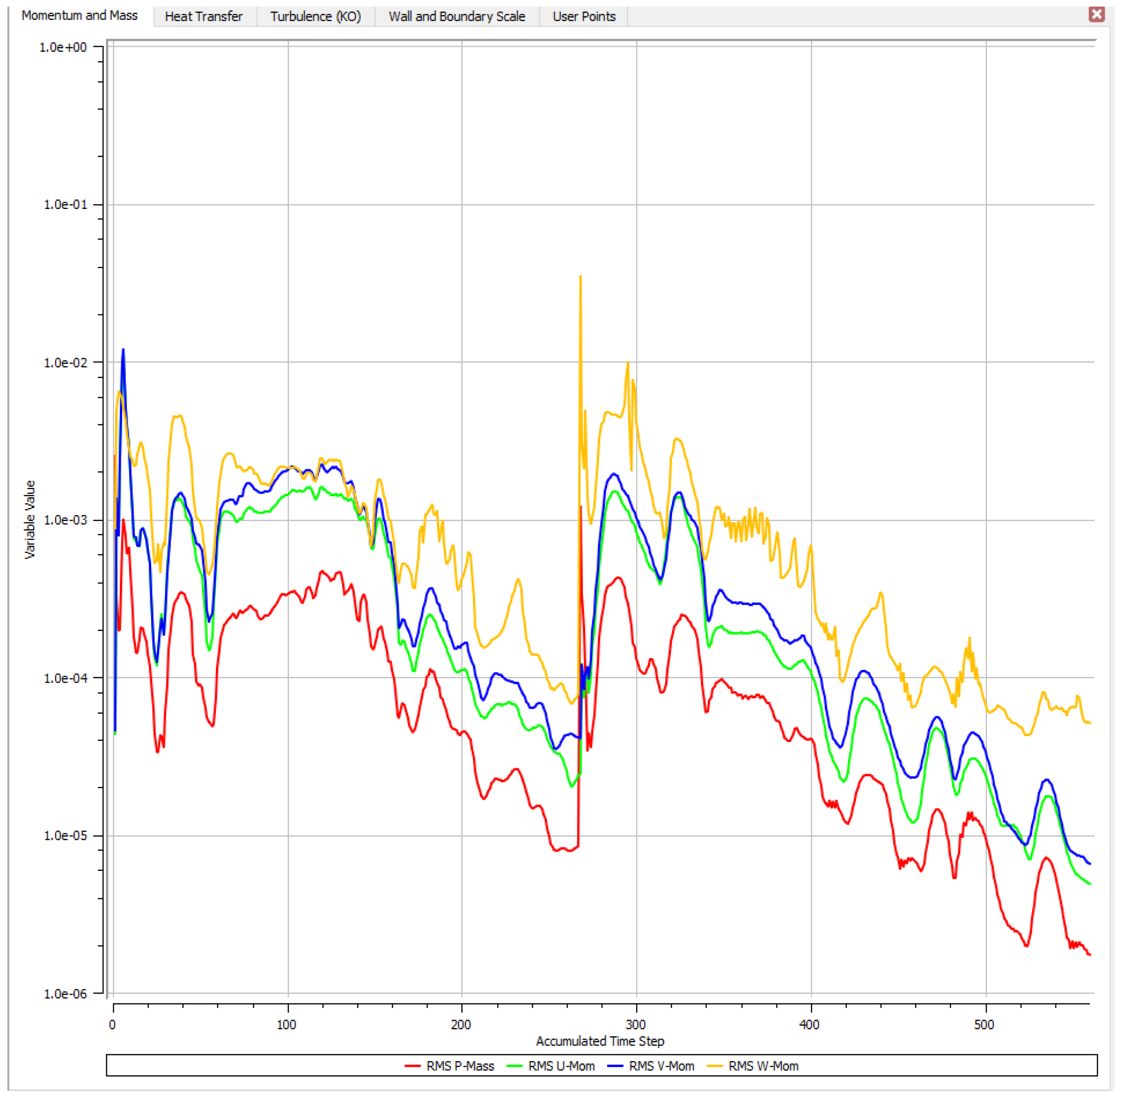Select the RMS W-Mom legend label

(763, 1066)
